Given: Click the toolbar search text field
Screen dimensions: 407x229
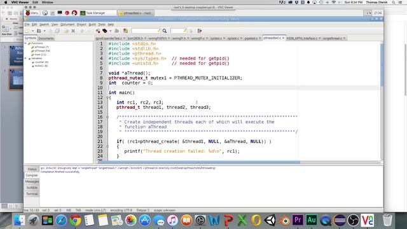Looking at the screenshot, I should 146,31.
